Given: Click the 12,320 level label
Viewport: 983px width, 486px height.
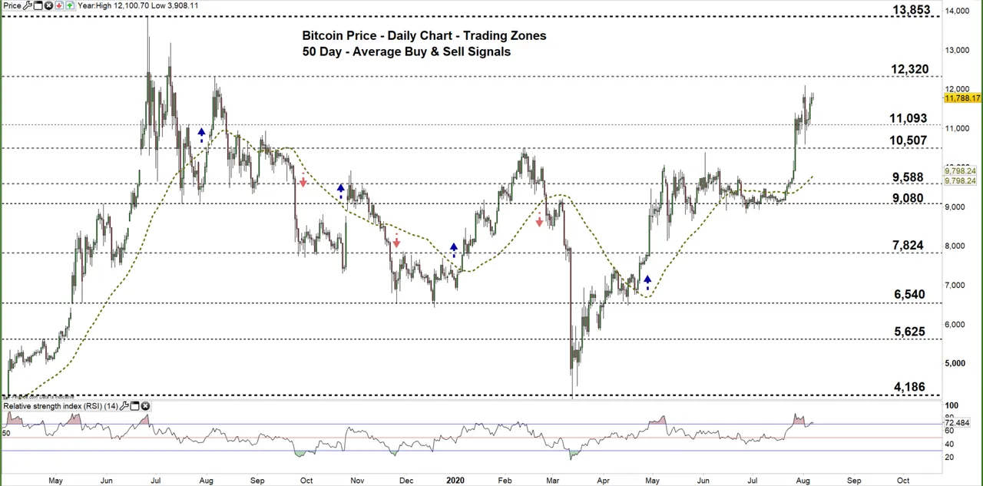Looking at the screenshot, I should point(910,69).
